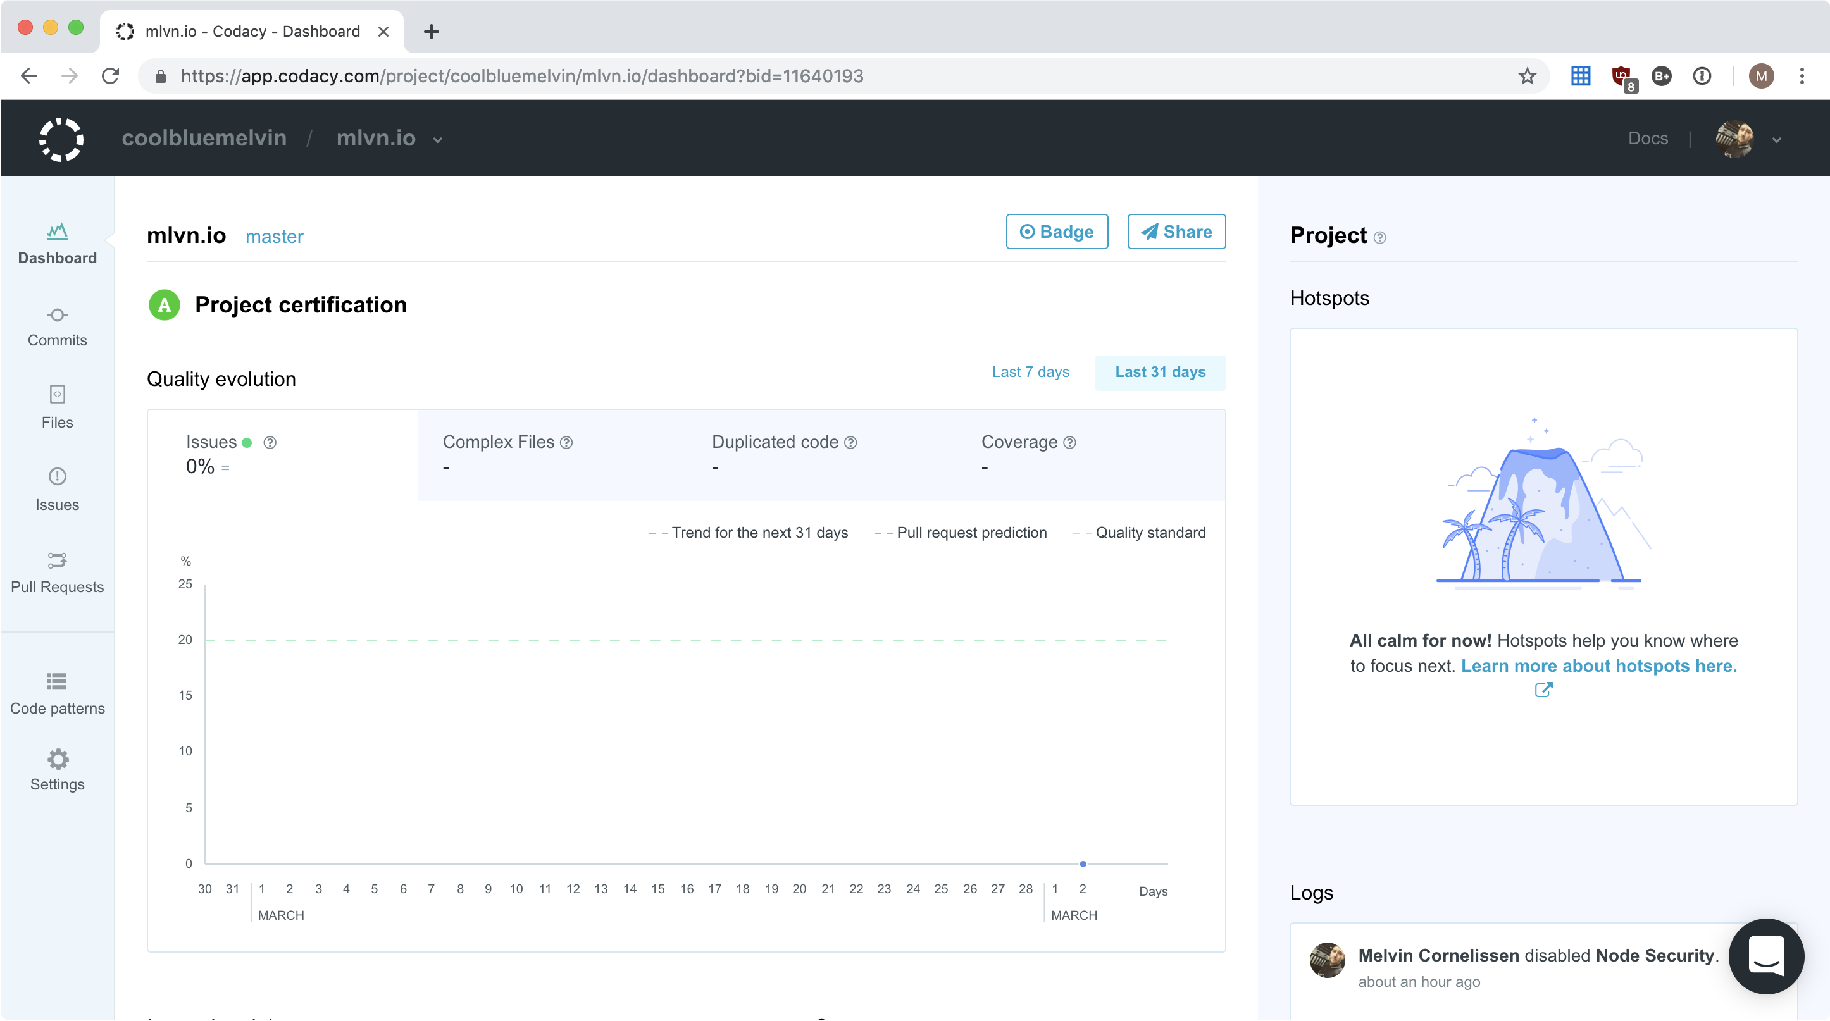
Task: Click the quality evolution chart data point
Action: (1082, 864)
